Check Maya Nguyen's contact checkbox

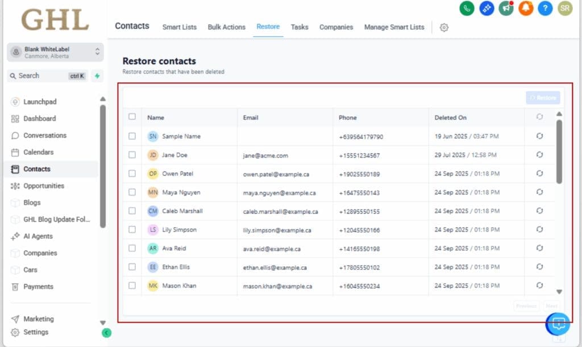point(132,192)
